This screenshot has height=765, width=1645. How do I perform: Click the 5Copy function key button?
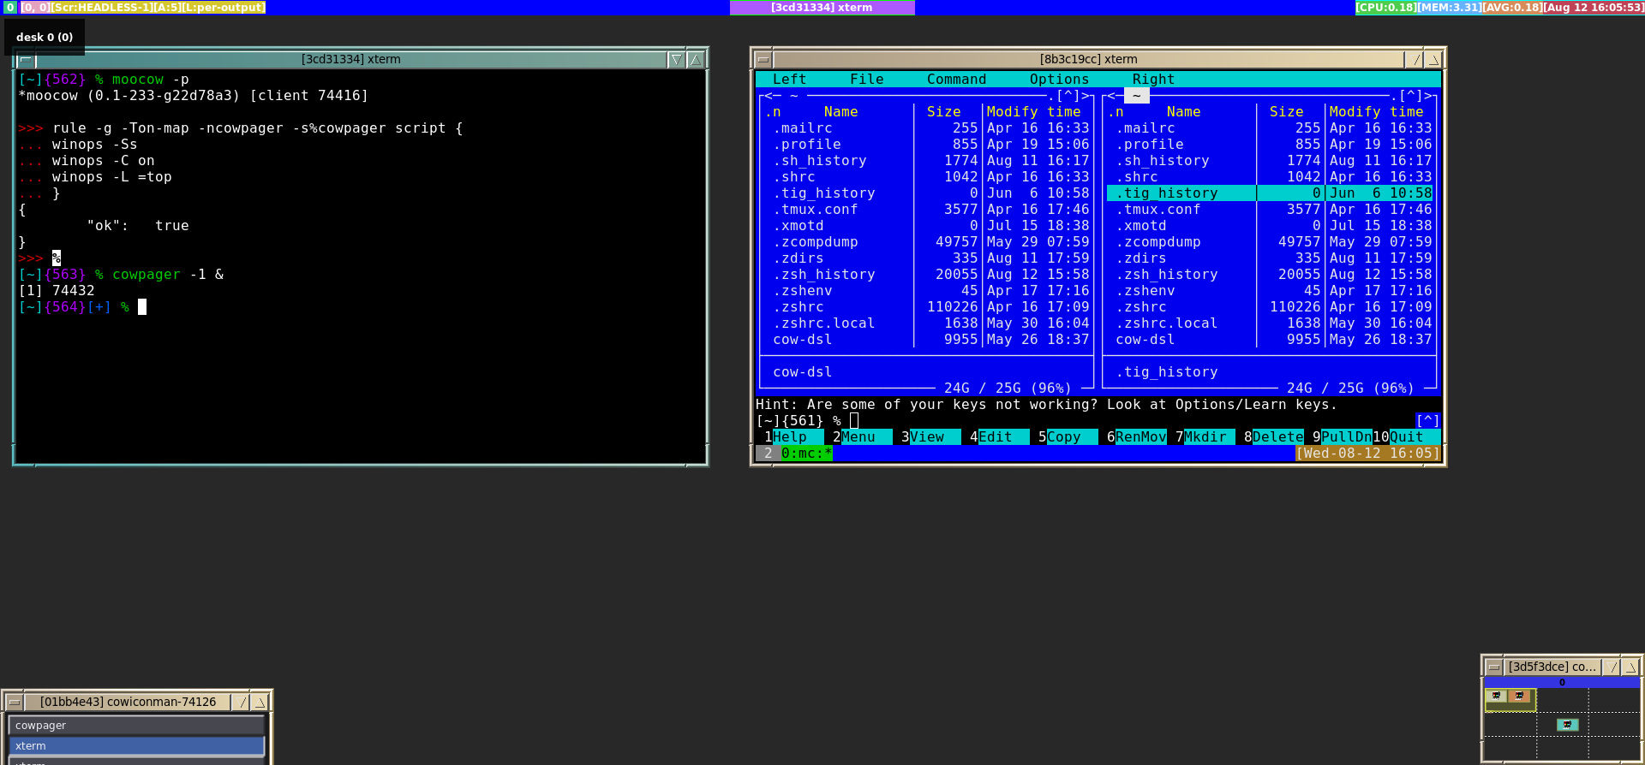[x=1063, y=437]
